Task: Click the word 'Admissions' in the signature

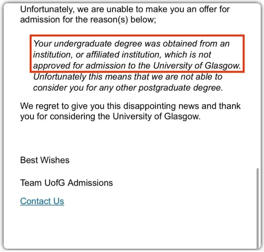Action: [x=90, y=183]
